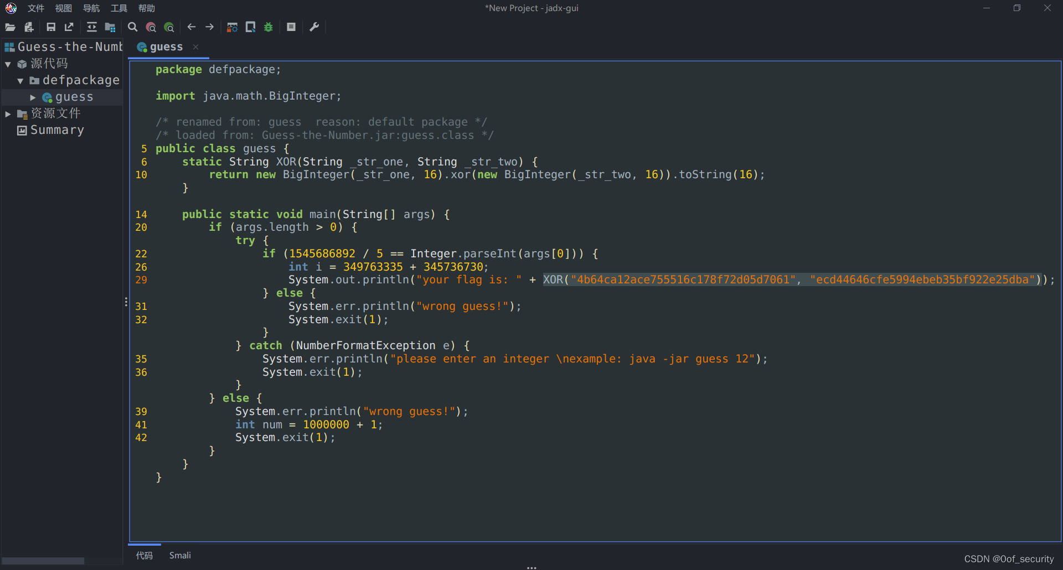
Task: Open the text search tool
Action: click(132, 27)
